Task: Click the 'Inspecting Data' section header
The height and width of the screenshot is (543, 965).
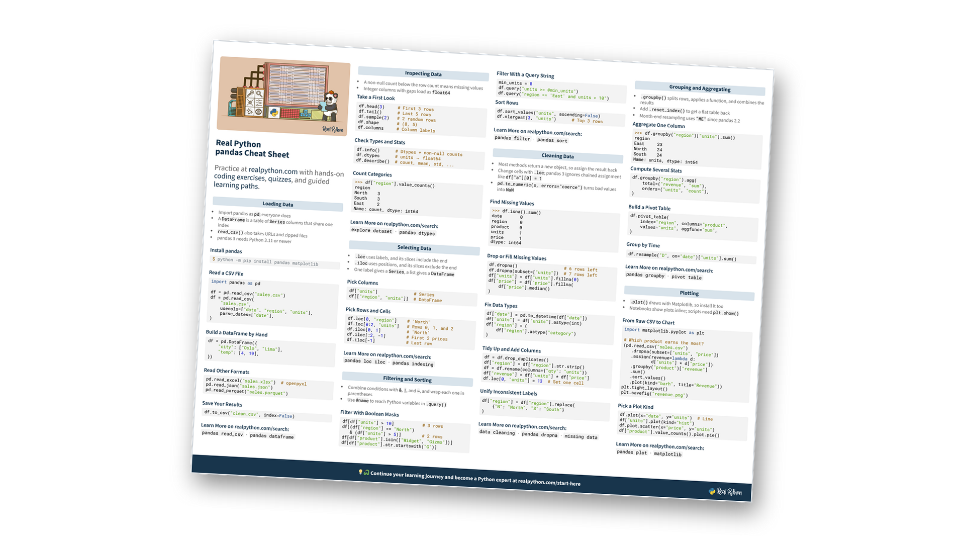Action: pyautogui.click(x=423, y=74)
